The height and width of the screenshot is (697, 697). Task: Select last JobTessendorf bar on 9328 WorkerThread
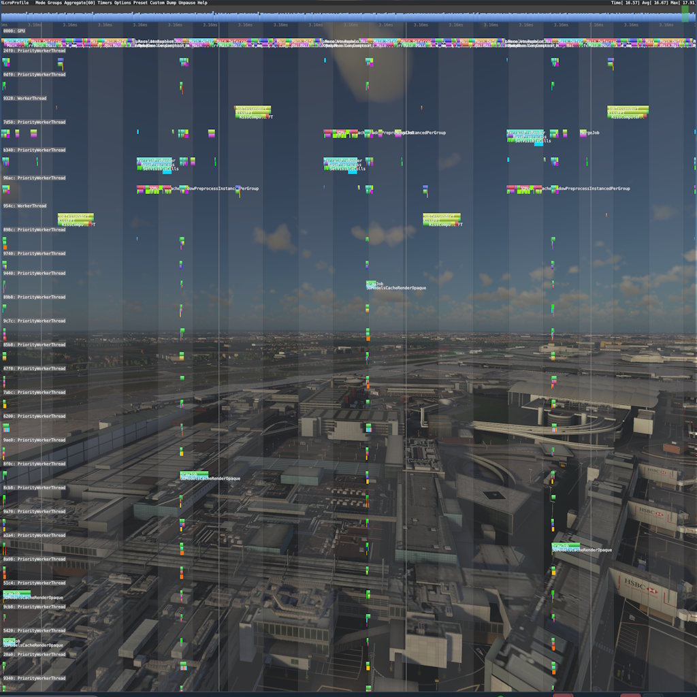(628, 108)
